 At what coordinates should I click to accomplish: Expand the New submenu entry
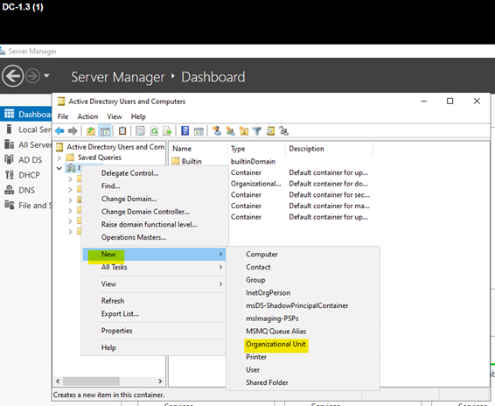click(154, 255)
